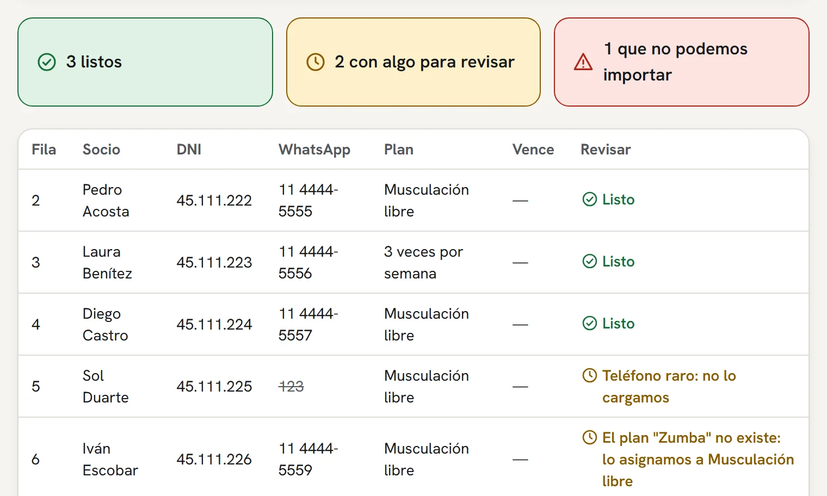827x496 pixels.
Task: Click WhatsApp number "11 4444-5559"
Action: 308,460
